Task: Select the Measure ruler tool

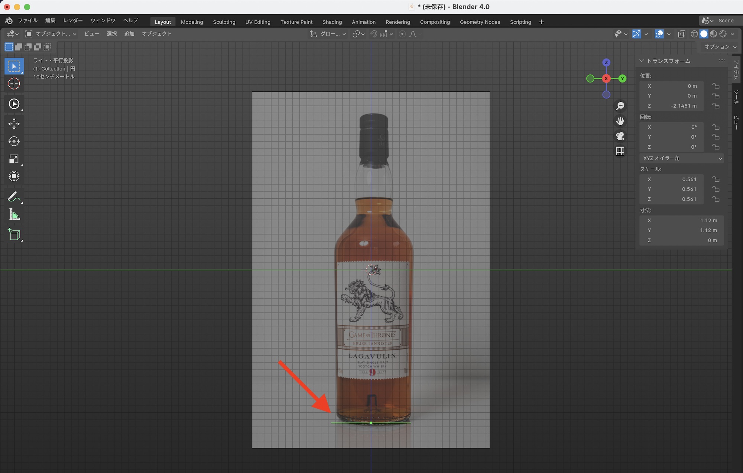Action: coord(14,215)
